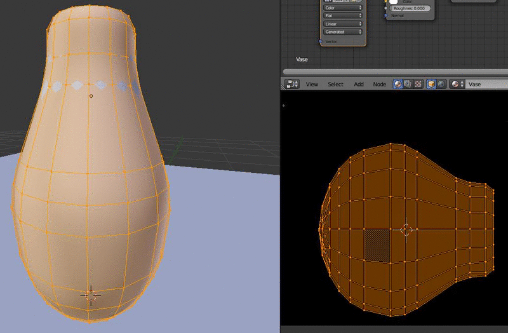
Task: Open the View menu in node editor
Action: 312,85
